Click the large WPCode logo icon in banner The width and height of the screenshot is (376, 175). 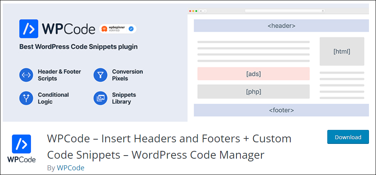(29, 29)
